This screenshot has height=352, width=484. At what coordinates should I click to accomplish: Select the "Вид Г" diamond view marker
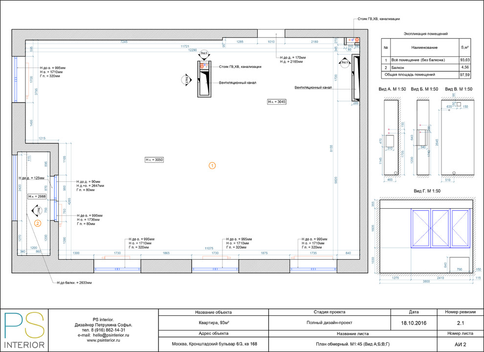tap(37, 210)
